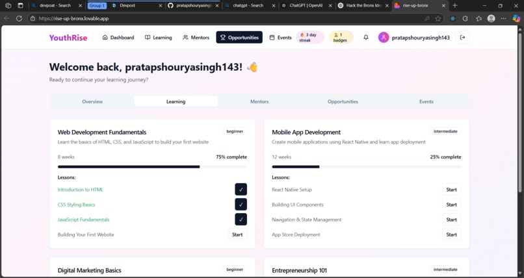Open the Dashboard nav item
524x278 pixels.
[x=118, y=38]
